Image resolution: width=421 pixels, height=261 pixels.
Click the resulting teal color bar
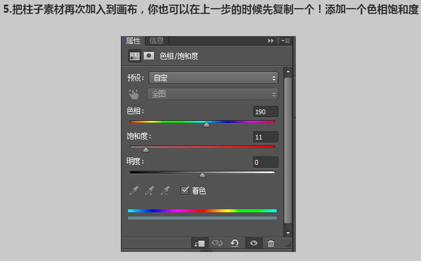[202, 218]
